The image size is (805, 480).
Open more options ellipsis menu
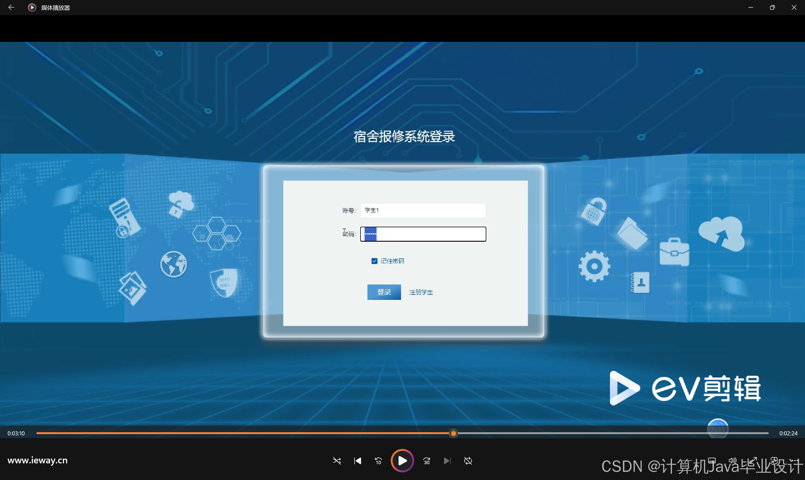[x=794, y=460]
